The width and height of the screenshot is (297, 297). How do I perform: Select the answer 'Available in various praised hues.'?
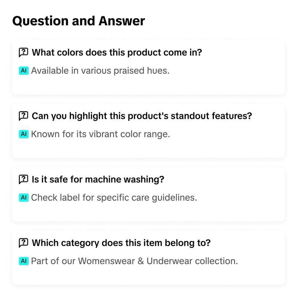pos(100,71)
